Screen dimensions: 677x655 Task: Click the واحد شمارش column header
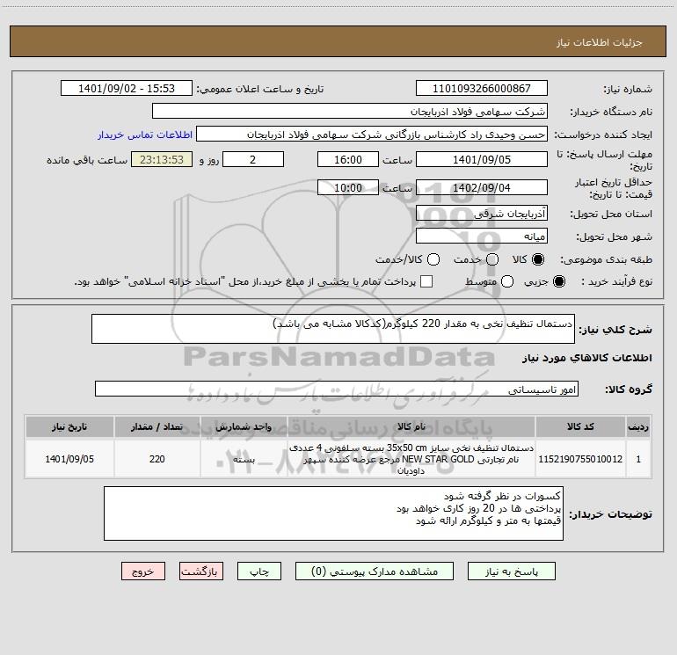244,426
